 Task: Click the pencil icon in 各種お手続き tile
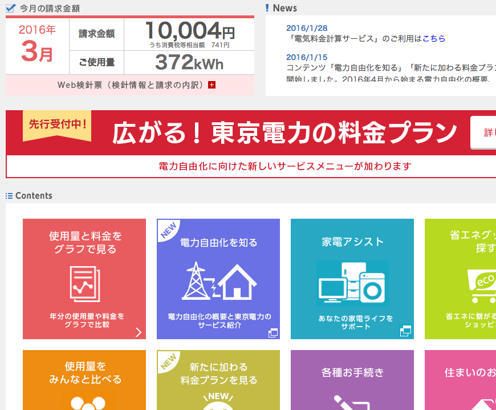(x=352, y=403)
